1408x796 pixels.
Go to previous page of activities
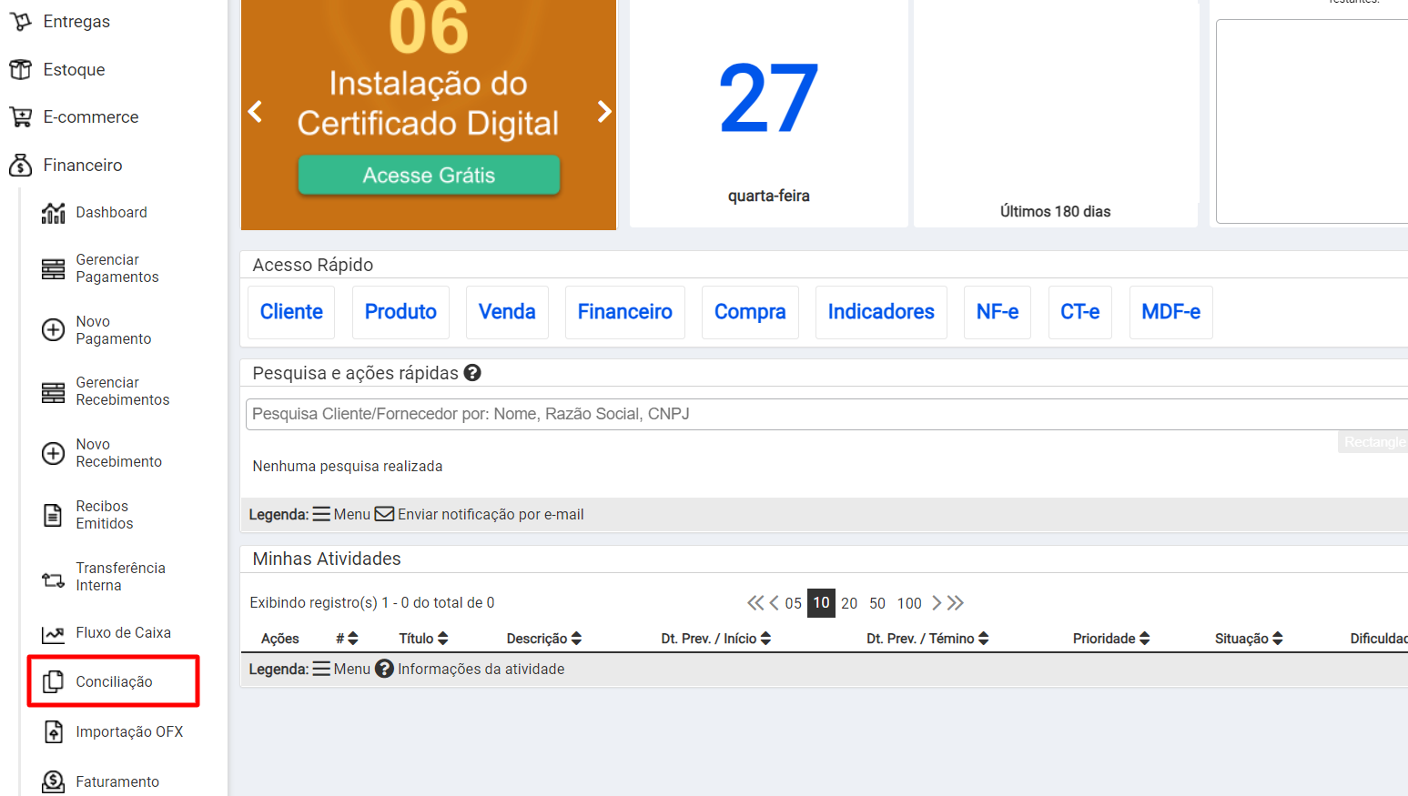pos(775,602)
